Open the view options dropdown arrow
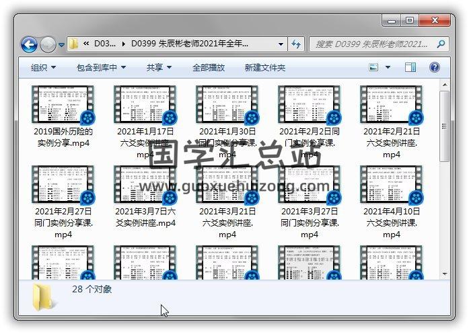The width and height of the screenshot is (469, 334). point(388,67)
